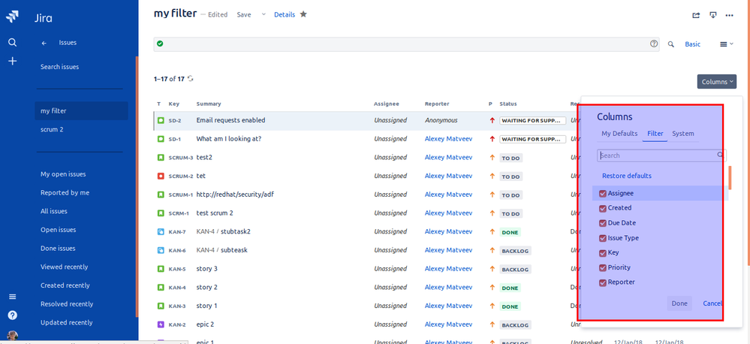Click Search issues in sidebar
The image size is (750, 344).
point(59,67)
